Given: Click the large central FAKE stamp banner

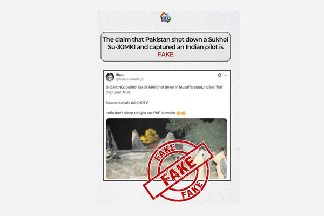Looking at the screenshot, I should click(x=179, y=171).
